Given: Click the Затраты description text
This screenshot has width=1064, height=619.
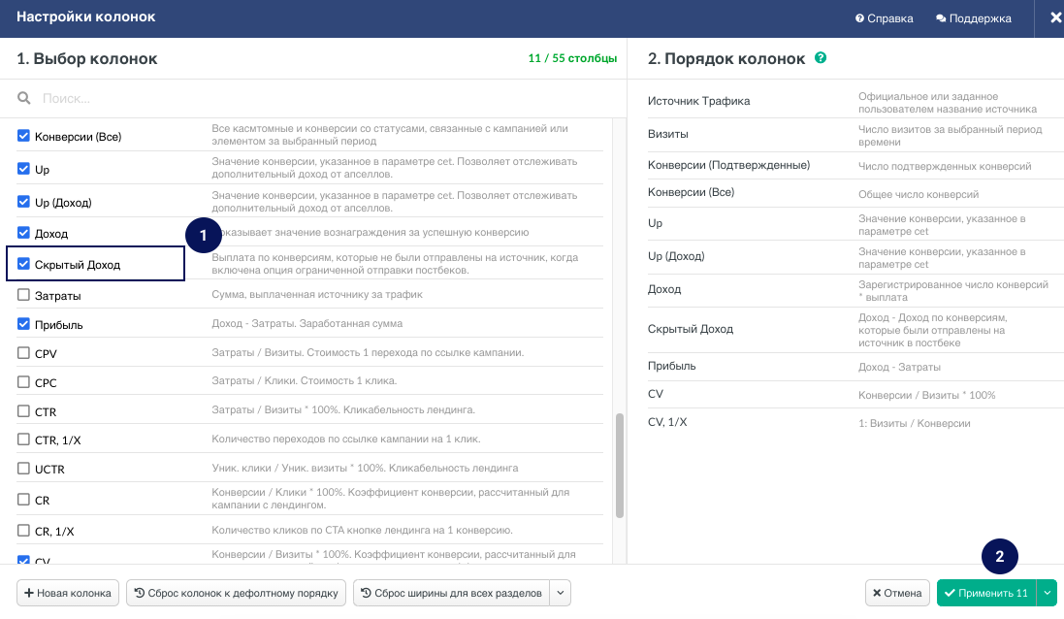Looking at the screenshot, I should tap(317, 295).
